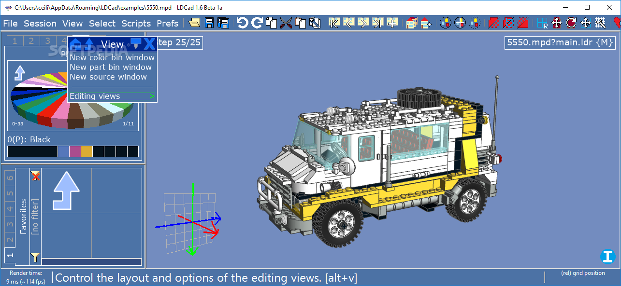621x286 pixels.
Task: Go to the next step
Action: tap(363, 23)
